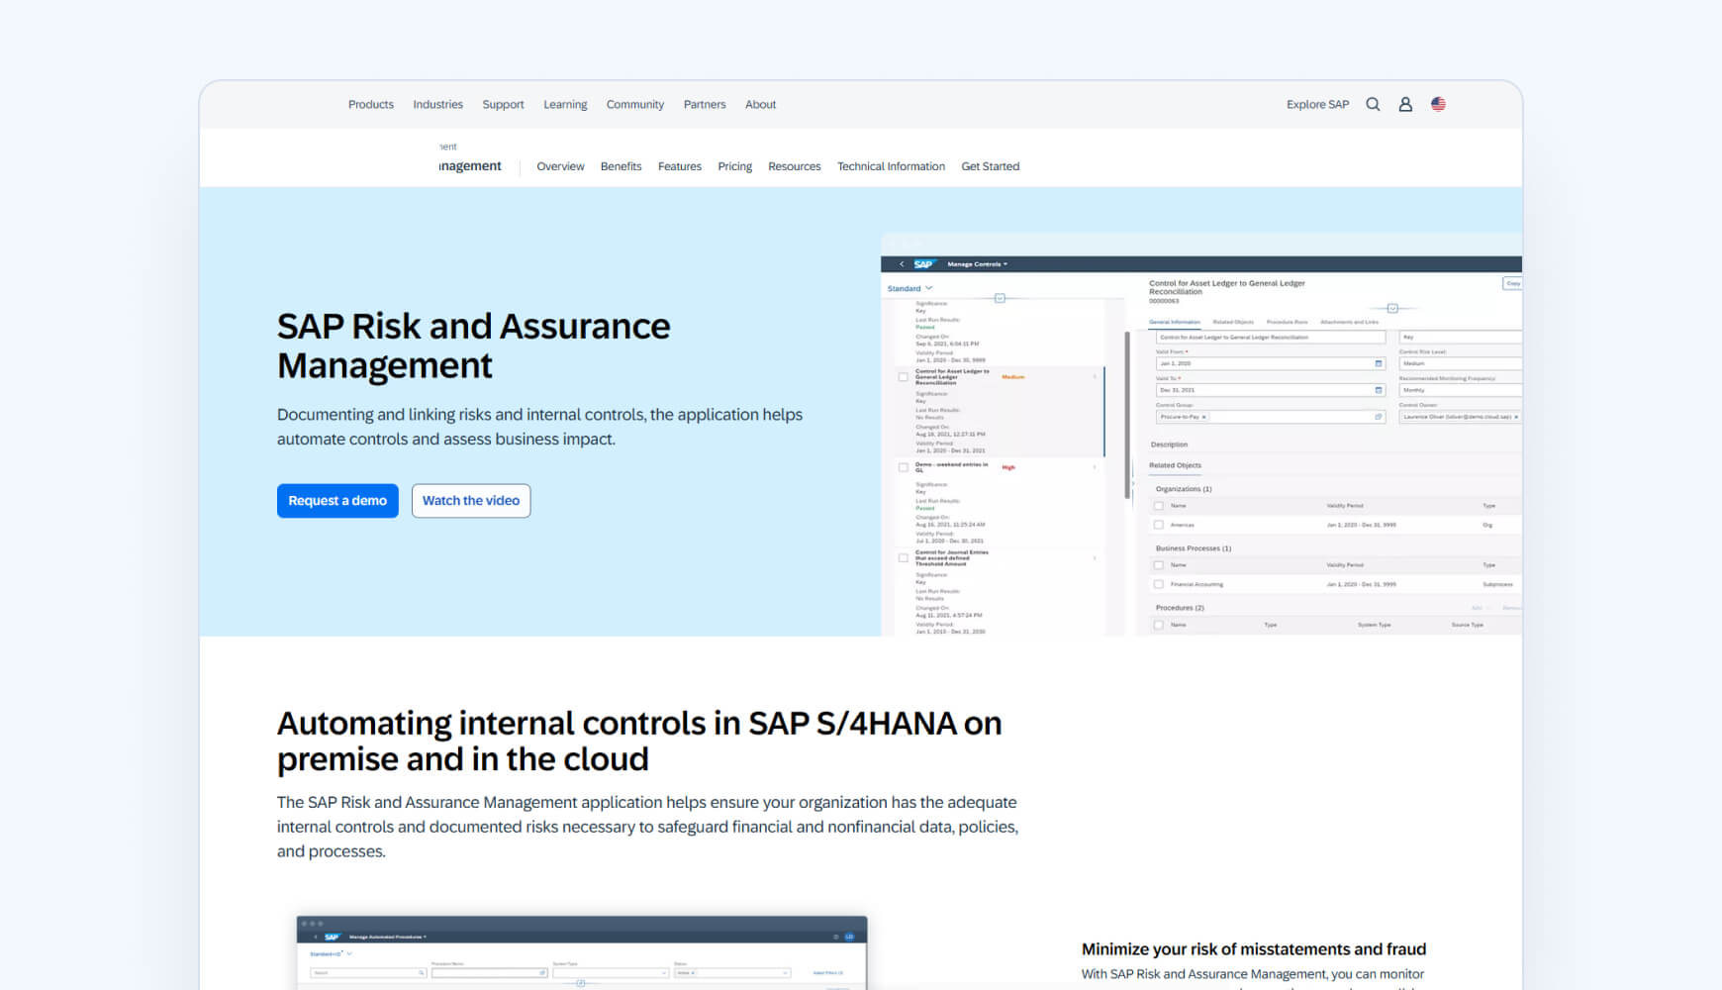
Task: Switch to the Overview section tab
Action: (x=560, y=166)
